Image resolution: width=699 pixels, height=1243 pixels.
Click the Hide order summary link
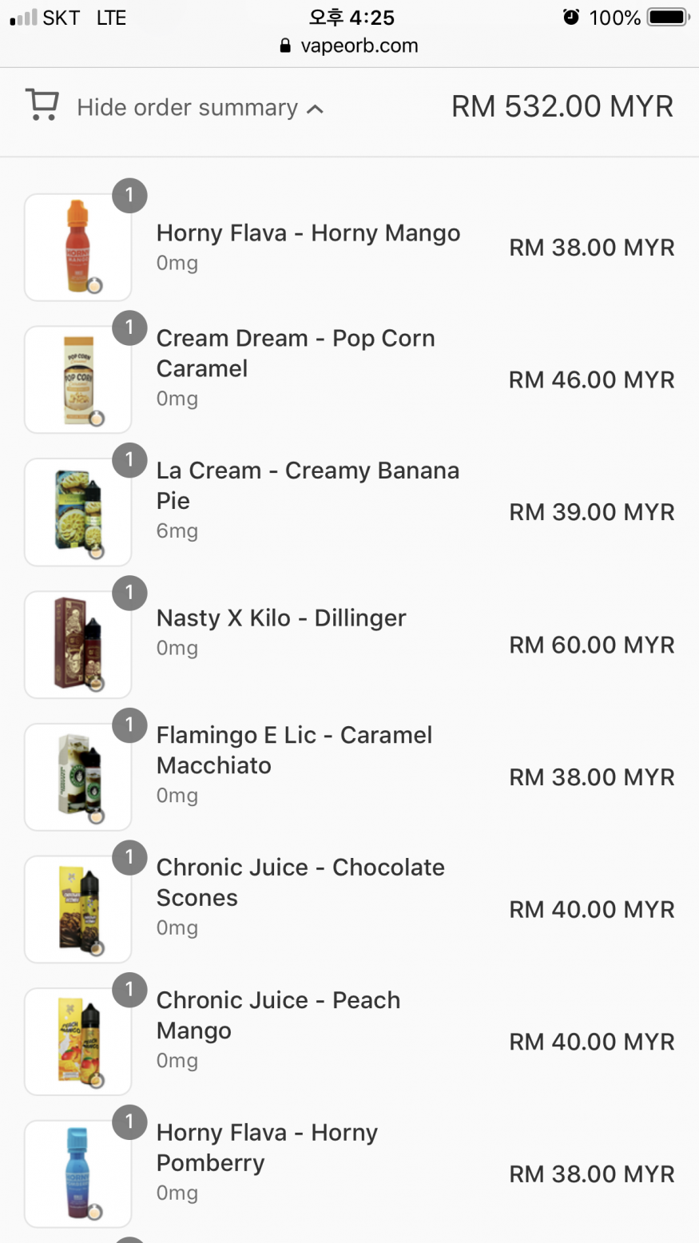(187, 108)
